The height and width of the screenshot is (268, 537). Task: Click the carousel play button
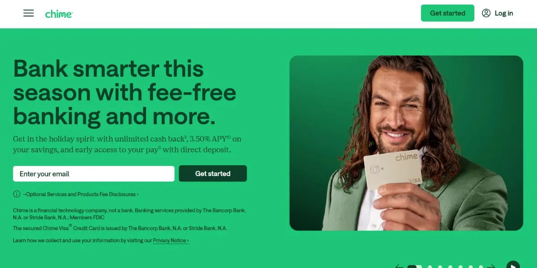(x=513, y=265)
